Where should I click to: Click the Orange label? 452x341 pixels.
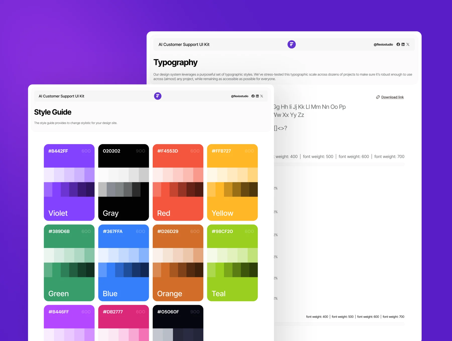(x=170, y=294)
